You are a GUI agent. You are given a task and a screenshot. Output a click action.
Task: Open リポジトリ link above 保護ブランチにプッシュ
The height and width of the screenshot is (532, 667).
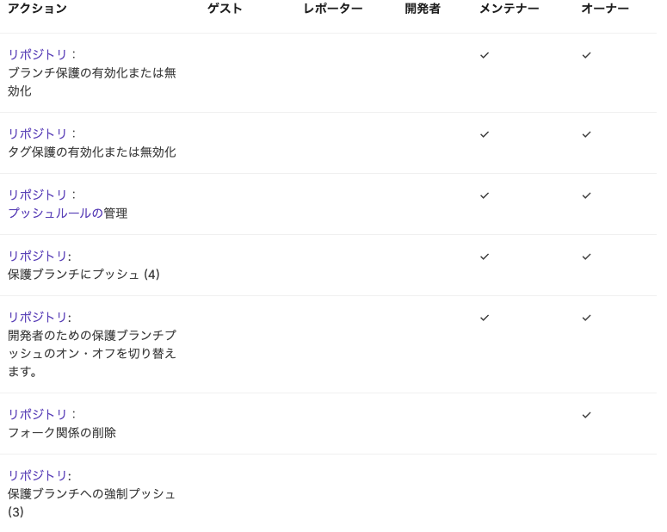[x=38, y=256]
